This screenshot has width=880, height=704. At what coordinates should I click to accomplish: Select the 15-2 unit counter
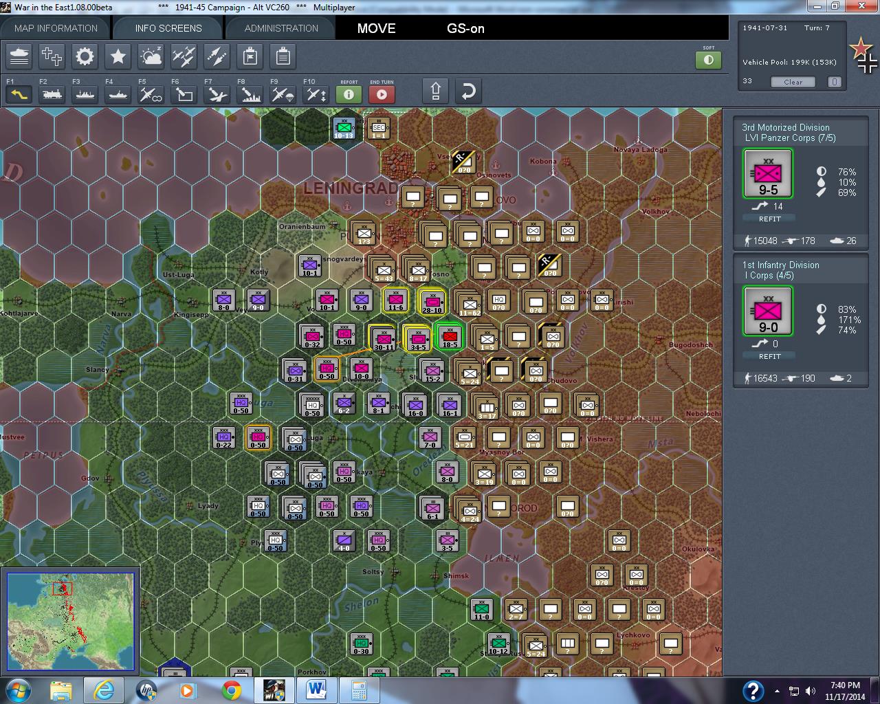tap(432, 371)
